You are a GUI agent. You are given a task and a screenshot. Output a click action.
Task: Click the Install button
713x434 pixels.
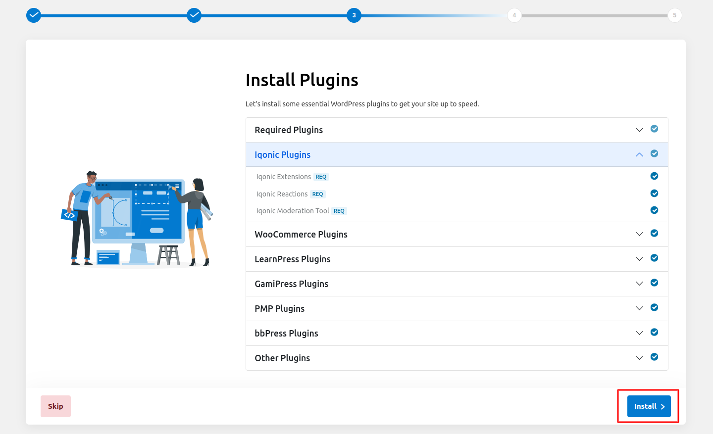point(649,406)
